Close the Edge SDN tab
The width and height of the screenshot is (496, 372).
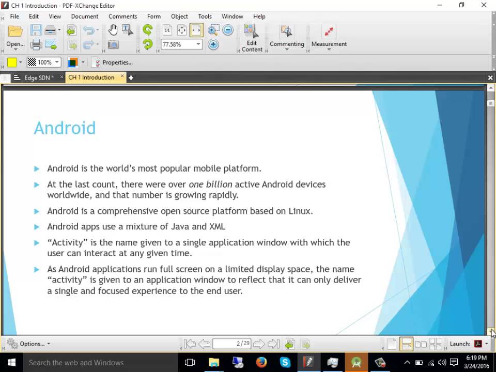[x=61, y=76]
